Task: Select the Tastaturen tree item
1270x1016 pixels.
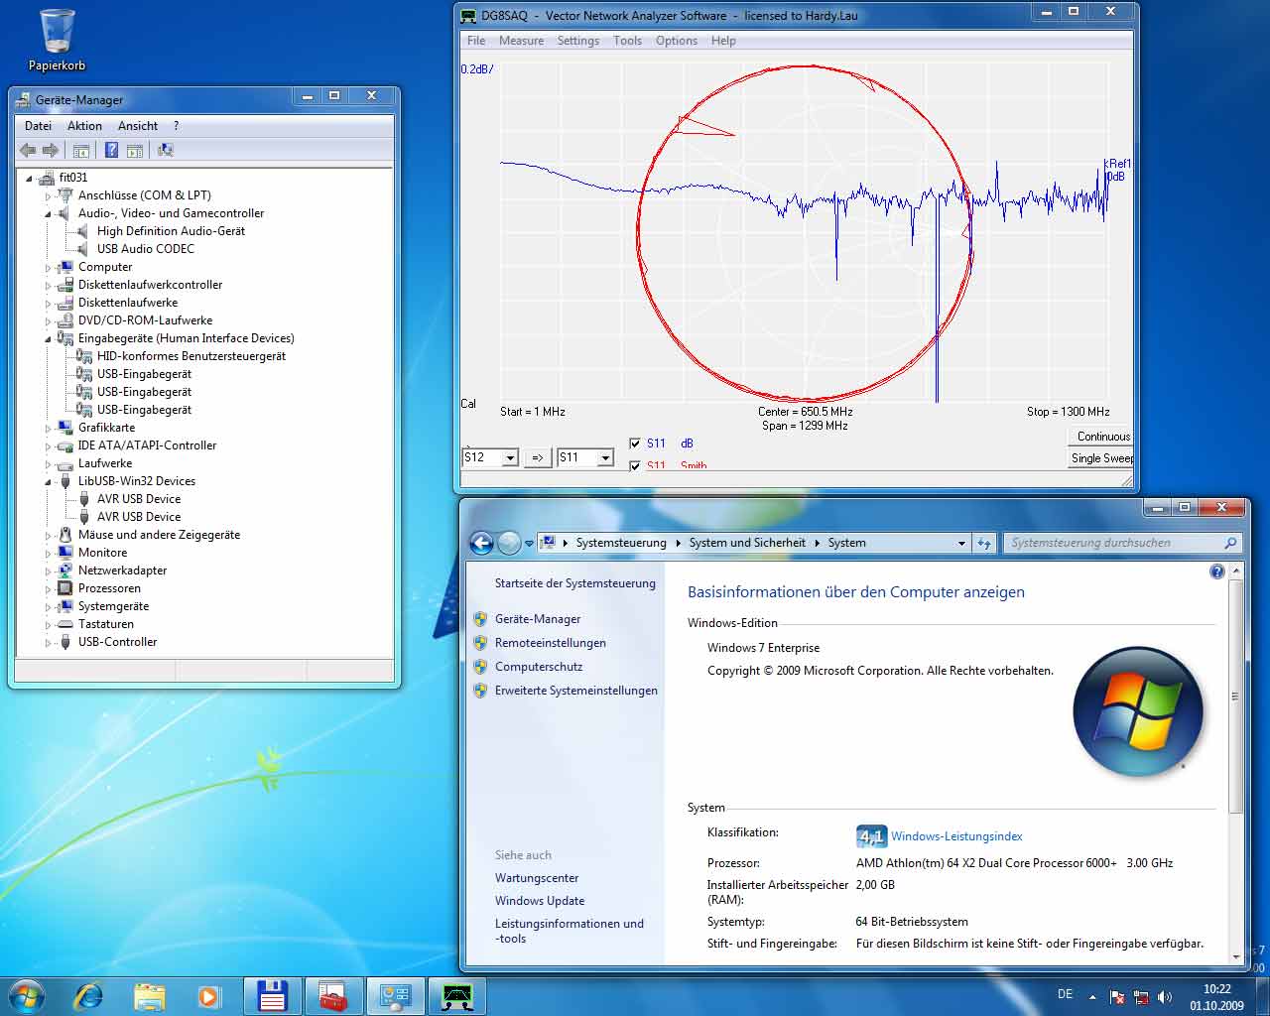Action: (106, 624)
